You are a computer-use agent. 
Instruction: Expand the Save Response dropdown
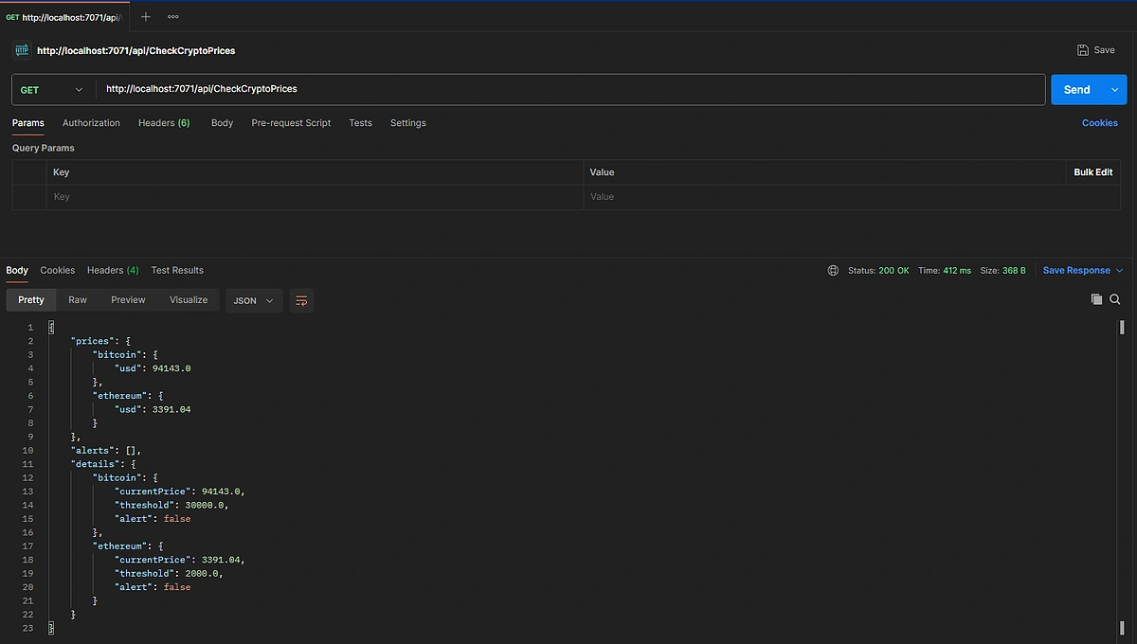1080,270
